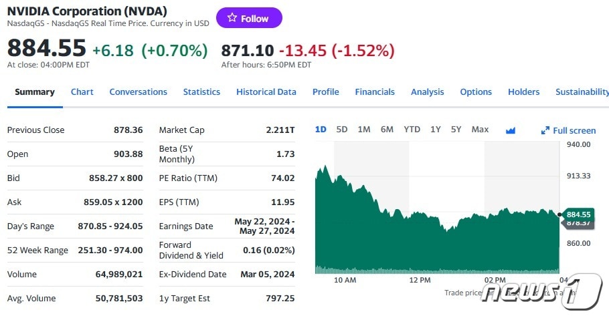The height and width of the screenshot is (318, 609).
Task: Switch chart range to 5D
Action: (x=342, y=130)
